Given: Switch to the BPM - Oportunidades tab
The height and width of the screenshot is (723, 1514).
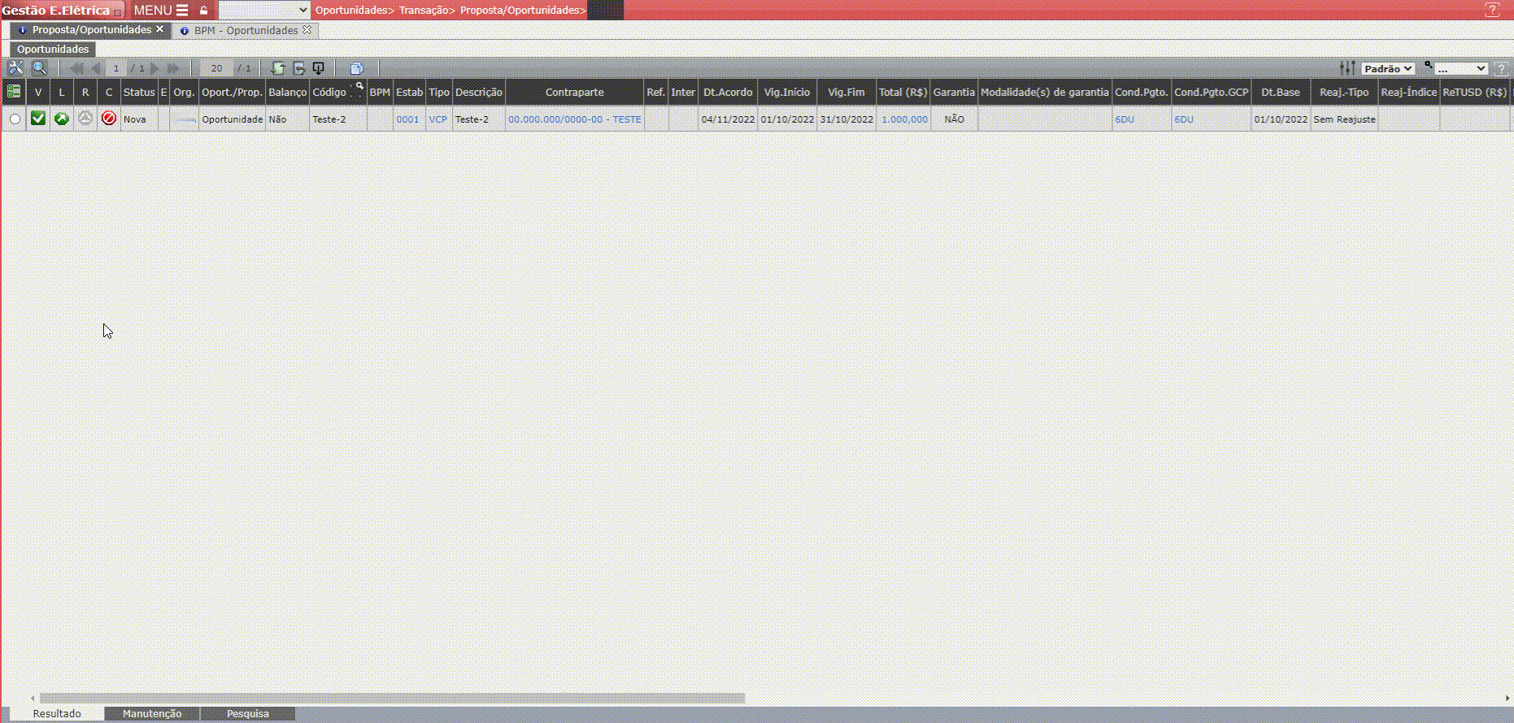Looking at the screenshot, I should tap(246, 30).
